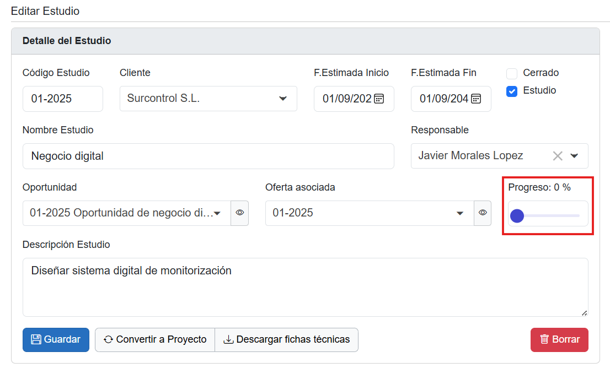Click into the Nombre Estudio text field
The image size is (610, 368).
208,156
